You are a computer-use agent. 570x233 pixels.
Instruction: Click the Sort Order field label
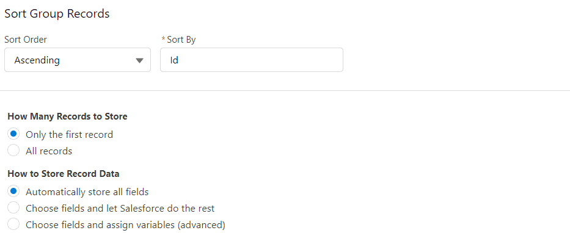26,40
